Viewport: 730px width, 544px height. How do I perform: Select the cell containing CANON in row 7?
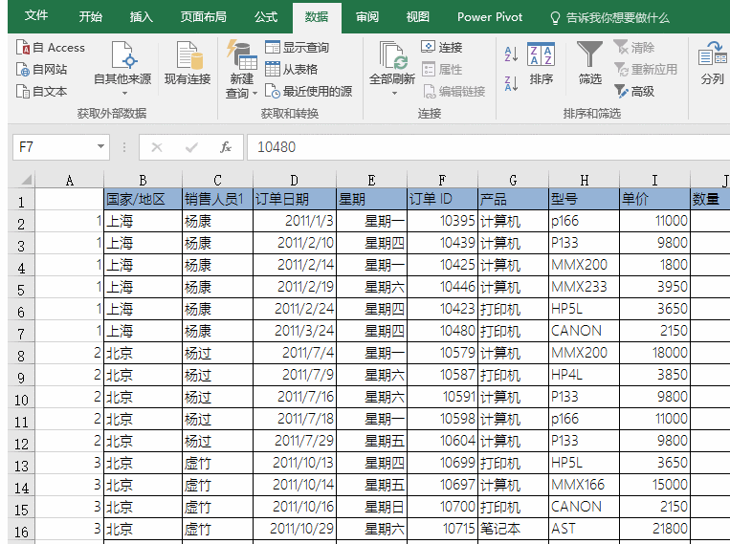click(584, 331)
